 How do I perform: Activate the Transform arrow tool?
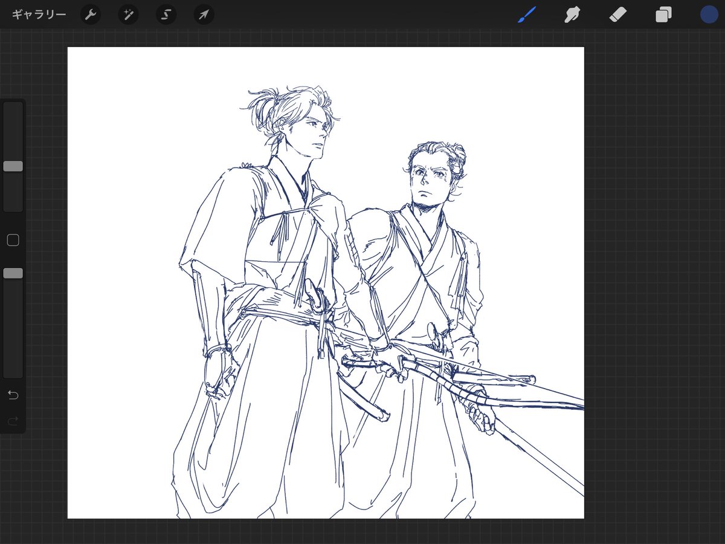click(204, 15)
